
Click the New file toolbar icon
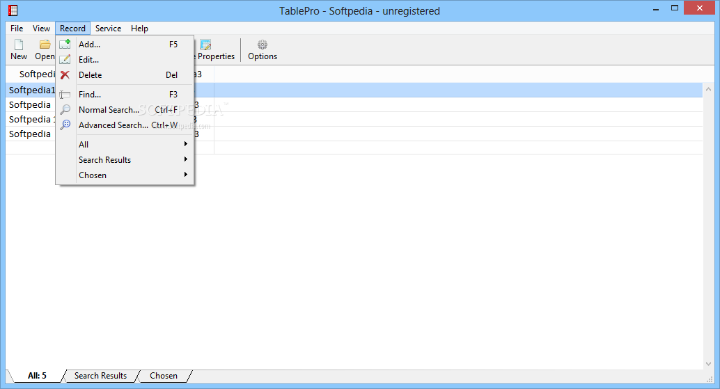point(19,45)
